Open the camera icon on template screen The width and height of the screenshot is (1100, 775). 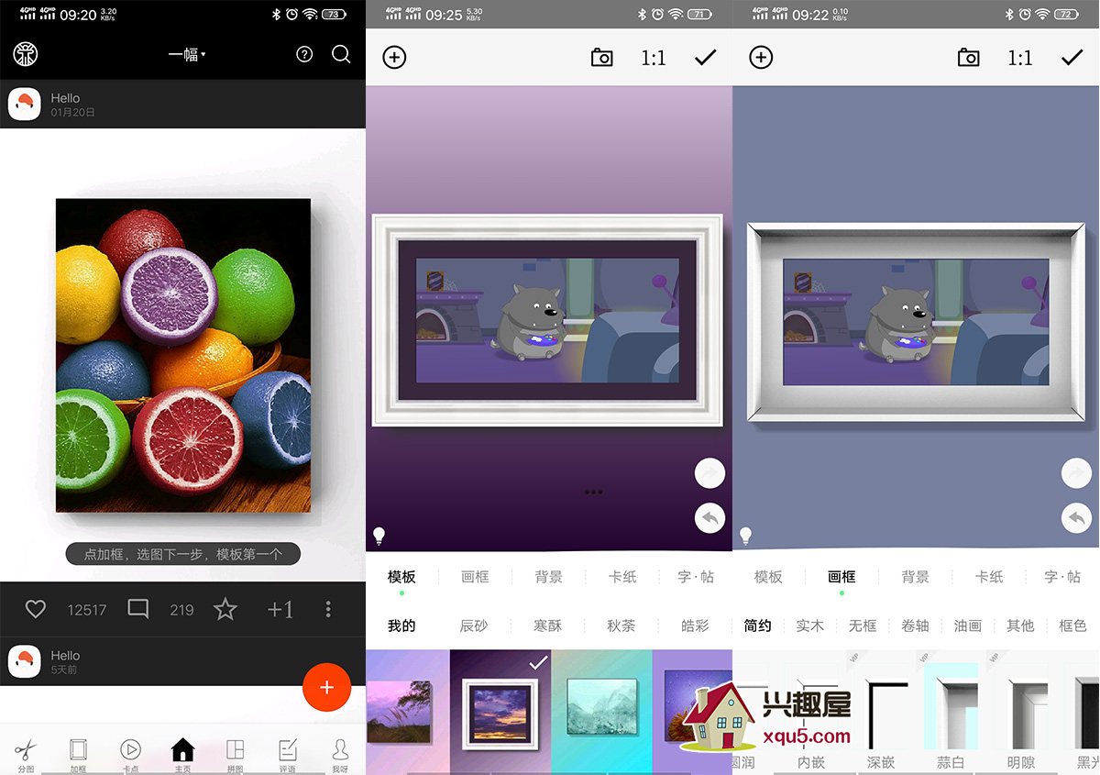tap(602, 58)
